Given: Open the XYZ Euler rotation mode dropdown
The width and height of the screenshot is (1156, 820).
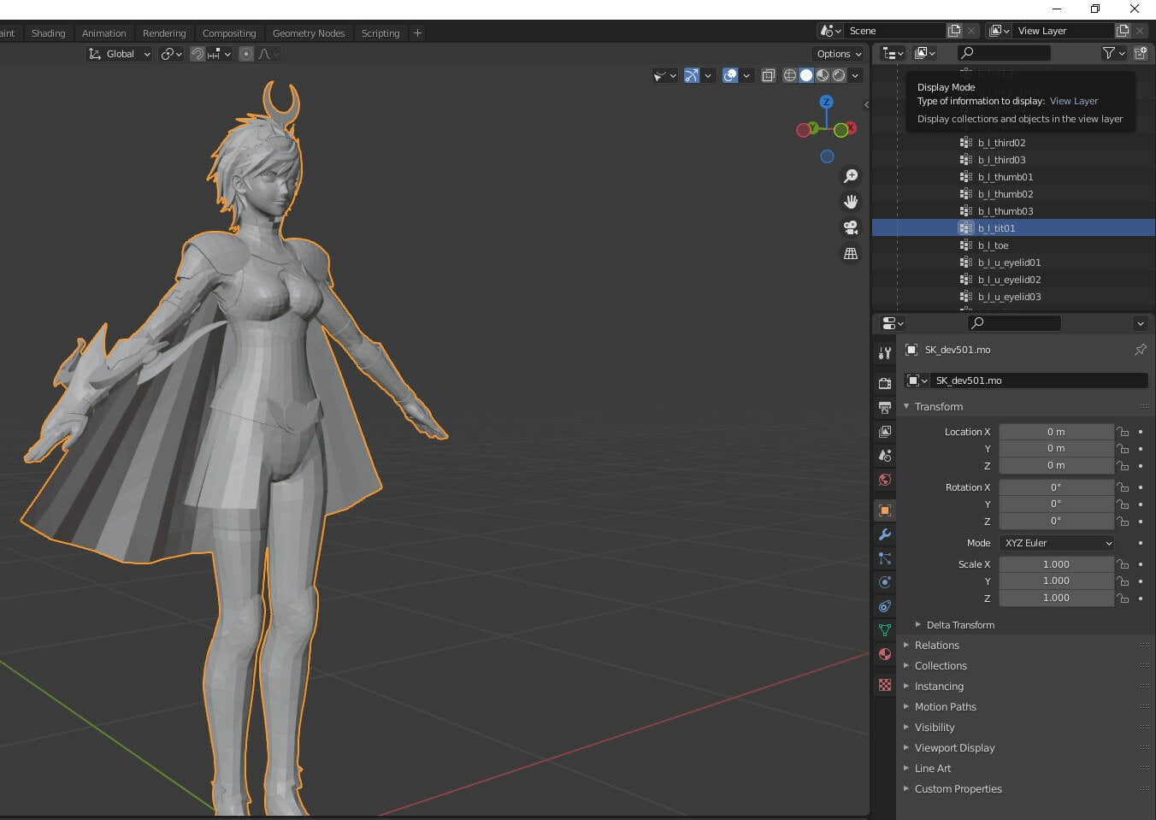Looking at the screenshot, I should click(1057, 543).
